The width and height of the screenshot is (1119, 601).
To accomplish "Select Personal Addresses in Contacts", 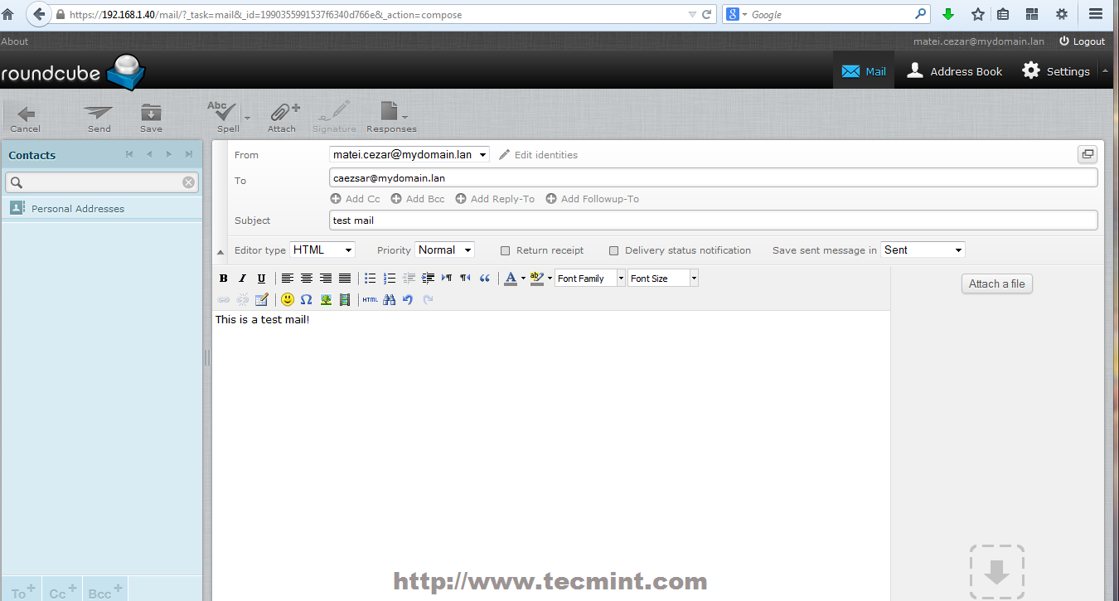I will coord(101,208).
